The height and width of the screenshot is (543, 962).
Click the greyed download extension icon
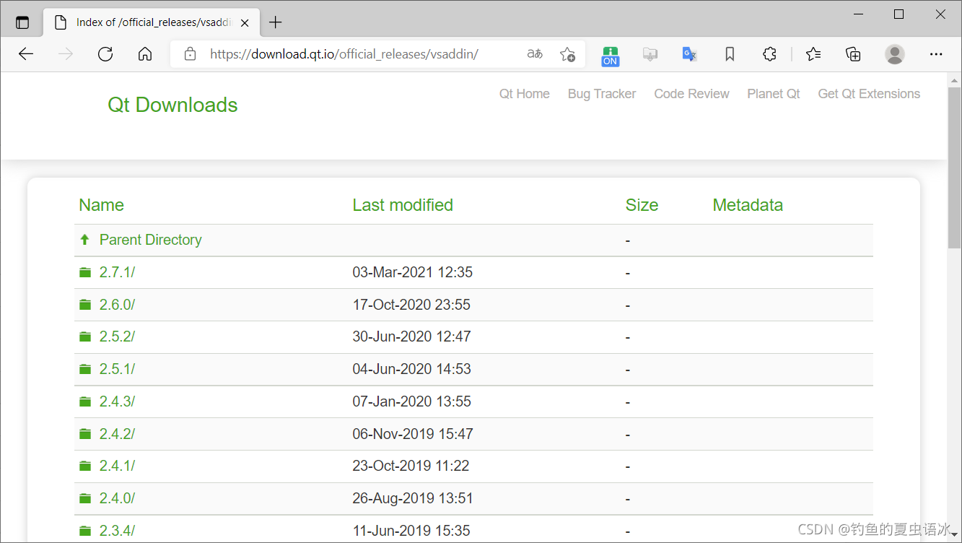click(x=650, y=54)
